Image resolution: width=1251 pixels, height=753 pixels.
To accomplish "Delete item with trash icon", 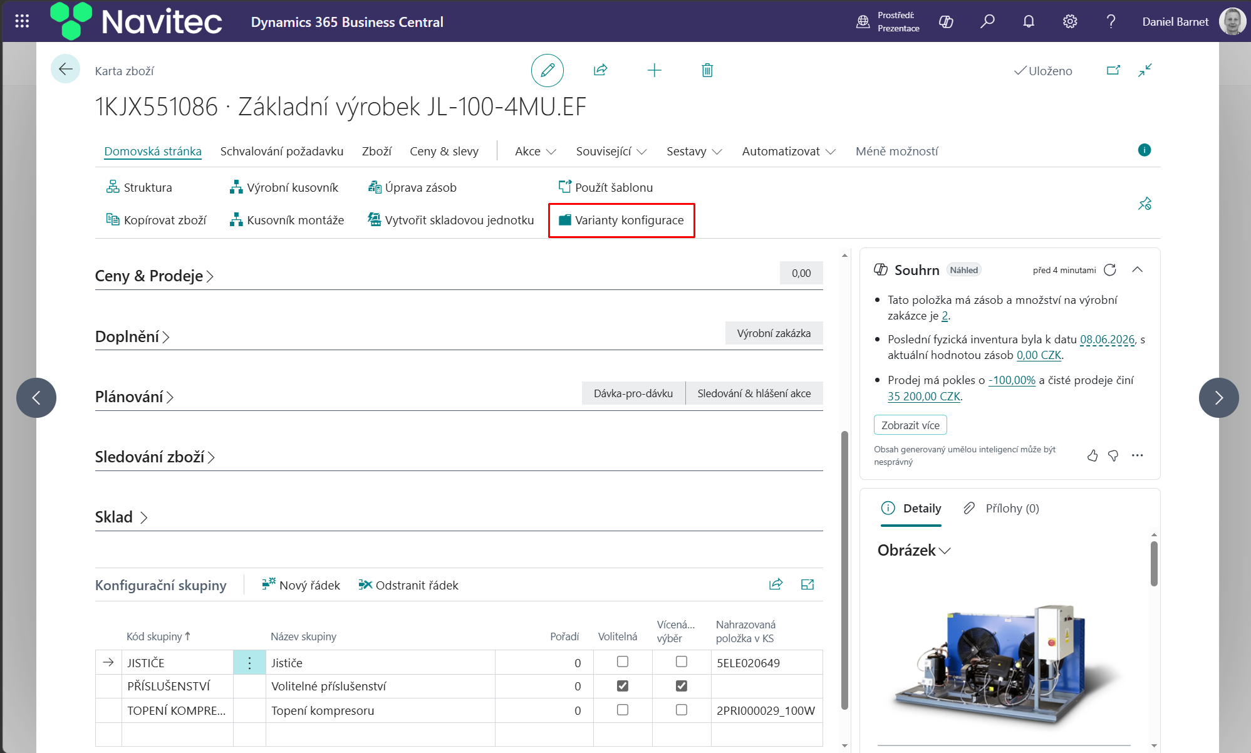I will point(707,70).
